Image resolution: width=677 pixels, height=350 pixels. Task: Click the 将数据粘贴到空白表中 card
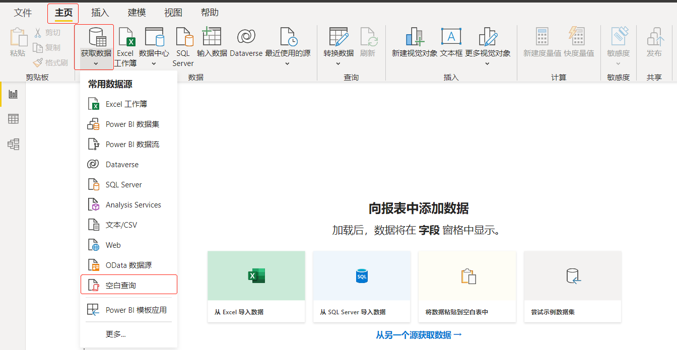[x=467, y=287]
